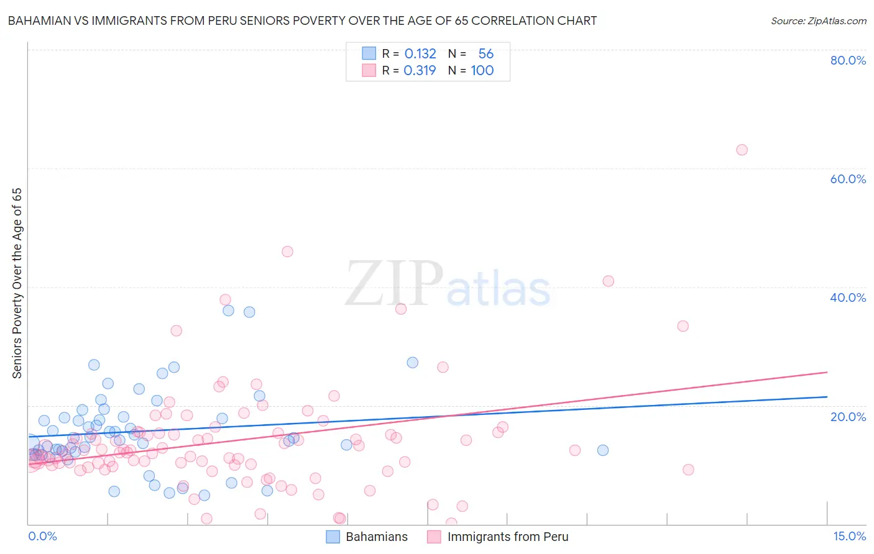Click the pink data point near 46%
Image resolution: width=874 pixels, height=554 pixels.
pyautogui.click(x=287, y=252)
